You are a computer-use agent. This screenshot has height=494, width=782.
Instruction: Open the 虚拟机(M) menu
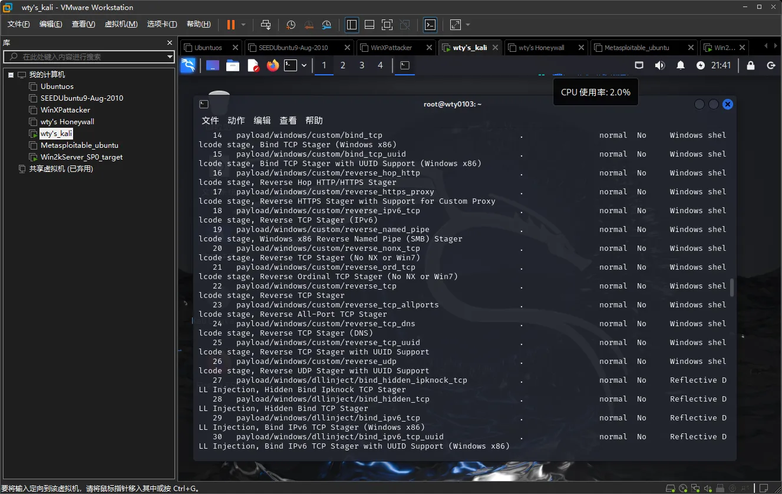tap(121, 24)
